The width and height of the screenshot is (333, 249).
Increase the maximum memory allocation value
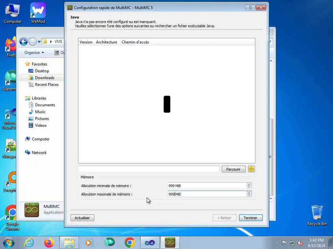[x=249, y=193]
